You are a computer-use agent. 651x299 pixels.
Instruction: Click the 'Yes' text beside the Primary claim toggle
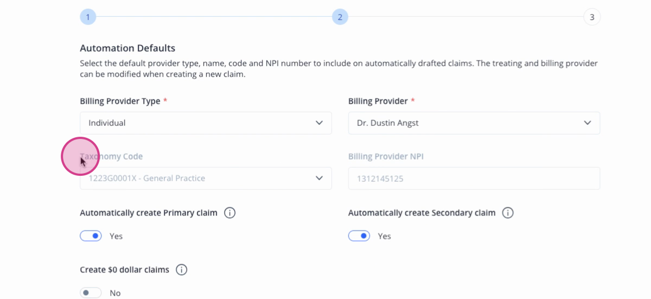pos(116,236)
